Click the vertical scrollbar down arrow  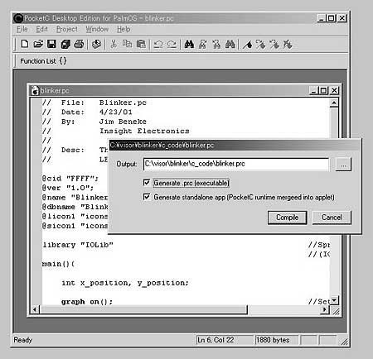coord(334,300)
